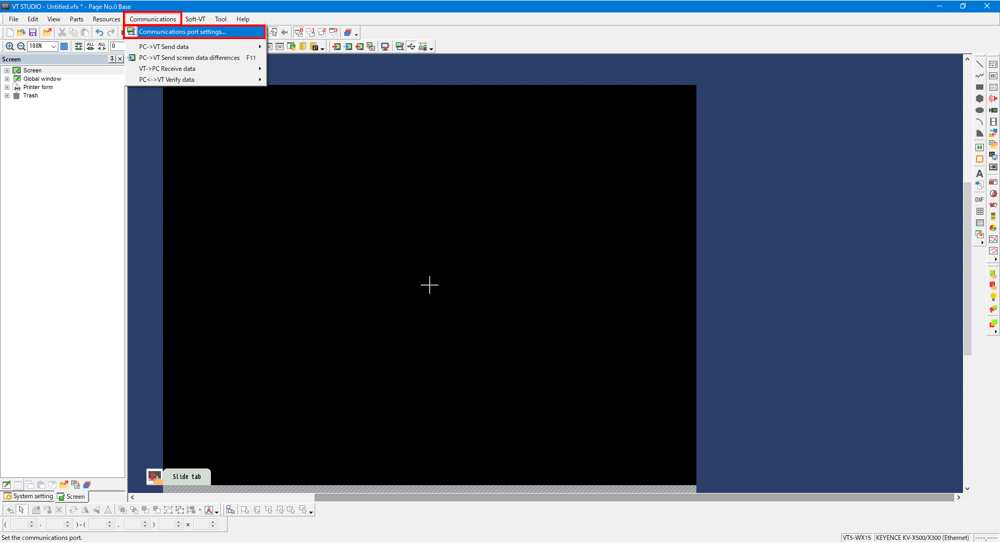The width and height of the screenshot is (1000, 543).
Task: Pin the Screen panel with the pushpin
Action: coord(111,59)
